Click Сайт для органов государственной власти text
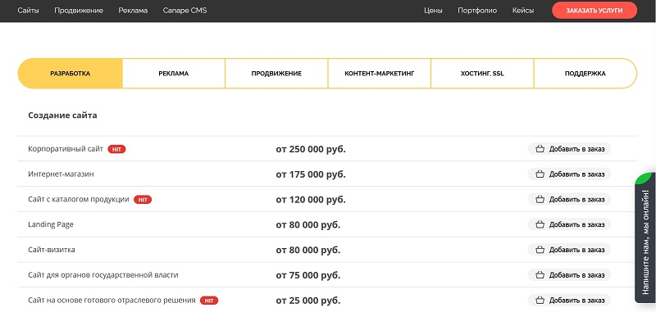This screenshot has height=312, width=656. [x=103, y=275]
